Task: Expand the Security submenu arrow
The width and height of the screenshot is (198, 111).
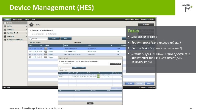Action: point(26,36)
